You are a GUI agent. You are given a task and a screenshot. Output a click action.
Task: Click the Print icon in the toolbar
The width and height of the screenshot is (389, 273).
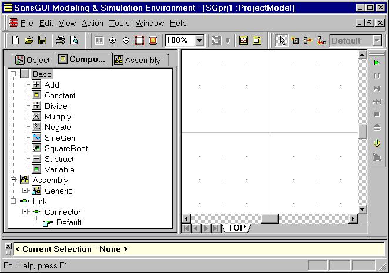pyautogui.click(x=60, y=41)
